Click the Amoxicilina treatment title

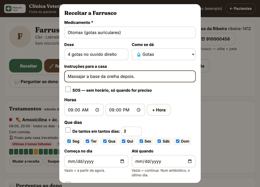coord(40,119)
